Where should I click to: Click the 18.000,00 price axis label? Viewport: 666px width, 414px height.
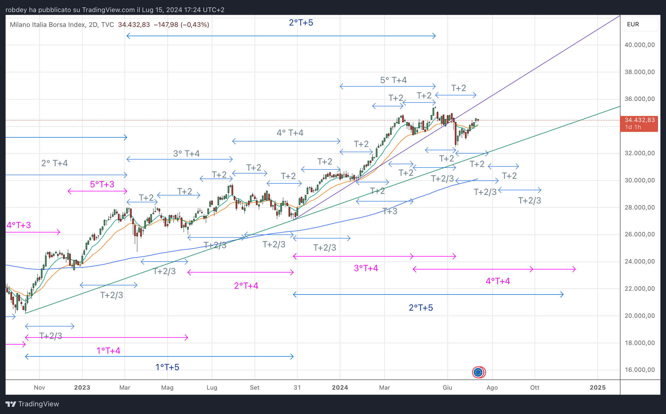coord(640,343)
